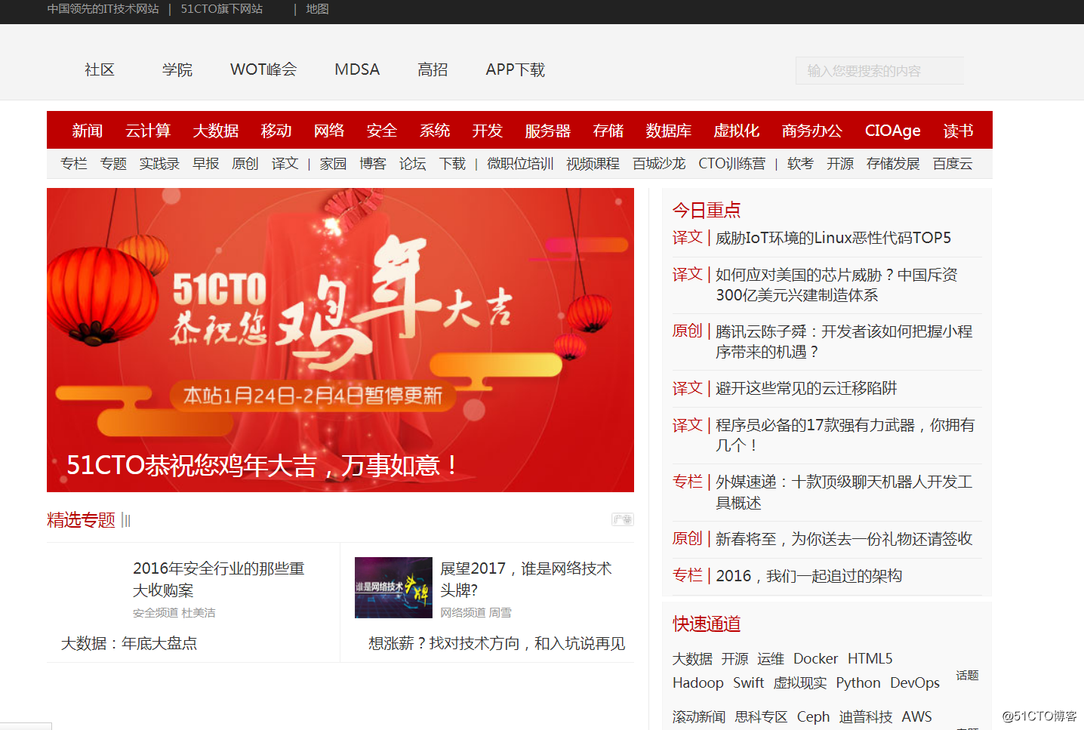This screenshot has width=1084, height=730.
Task: Select 安全 channel in red bar
Action: coord(382,131)
